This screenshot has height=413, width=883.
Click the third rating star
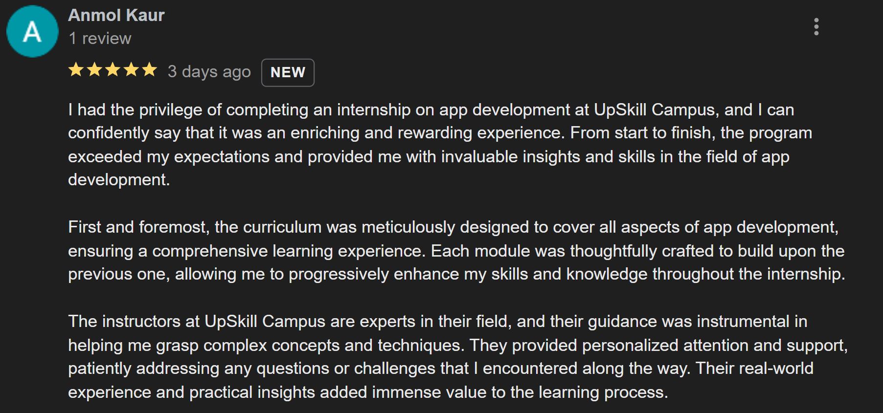(x=113, y=70)
